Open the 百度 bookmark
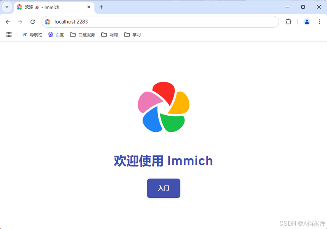327x229 pixels. tap(56, 35)
